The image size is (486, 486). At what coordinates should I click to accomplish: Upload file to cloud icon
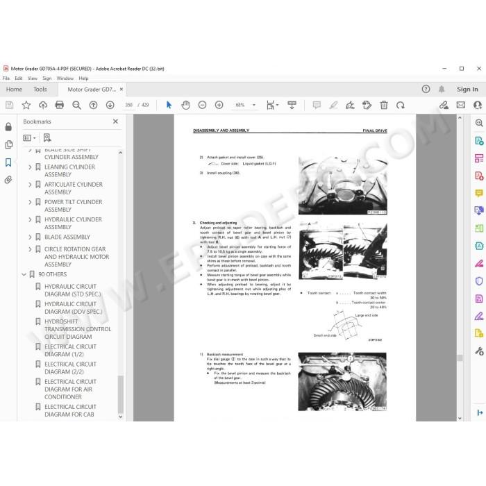tap(43, 105)
